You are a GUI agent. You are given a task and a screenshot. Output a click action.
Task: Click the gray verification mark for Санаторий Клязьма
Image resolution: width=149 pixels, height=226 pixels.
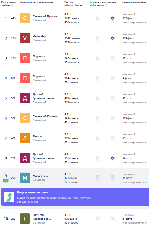(x=112, y=118)
